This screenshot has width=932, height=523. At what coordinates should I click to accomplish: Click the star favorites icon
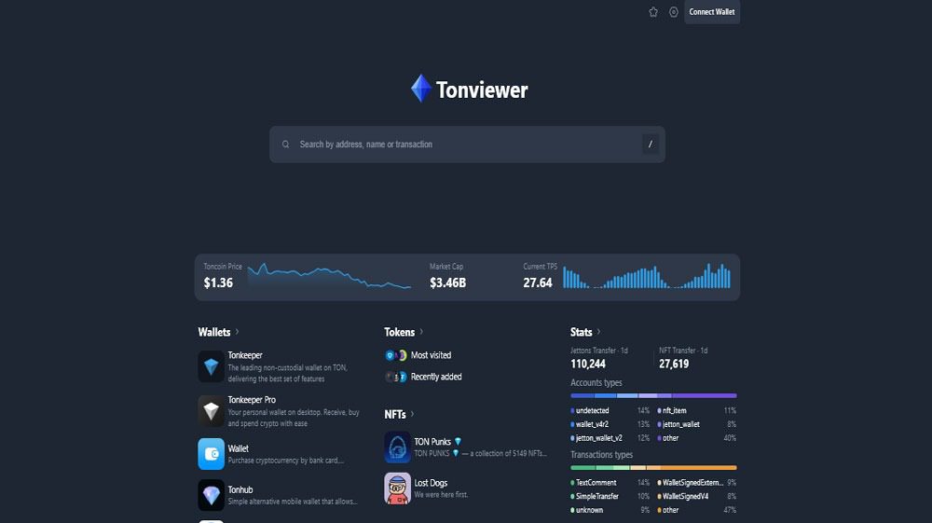(x=653, y=12)
